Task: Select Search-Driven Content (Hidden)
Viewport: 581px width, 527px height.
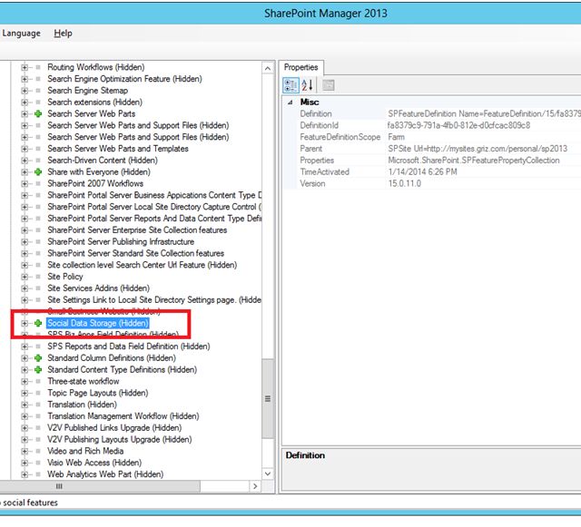Action: pyautogui.click(x=103, y=161)
